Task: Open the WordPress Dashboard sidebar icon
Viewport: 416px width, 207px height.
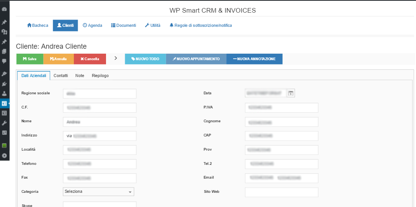Action: tap(4, 9)
